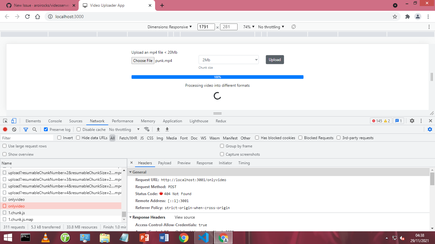Check Hide data URLs checkbox
Screen dimensions: 435x244
(x=78, y=138)
